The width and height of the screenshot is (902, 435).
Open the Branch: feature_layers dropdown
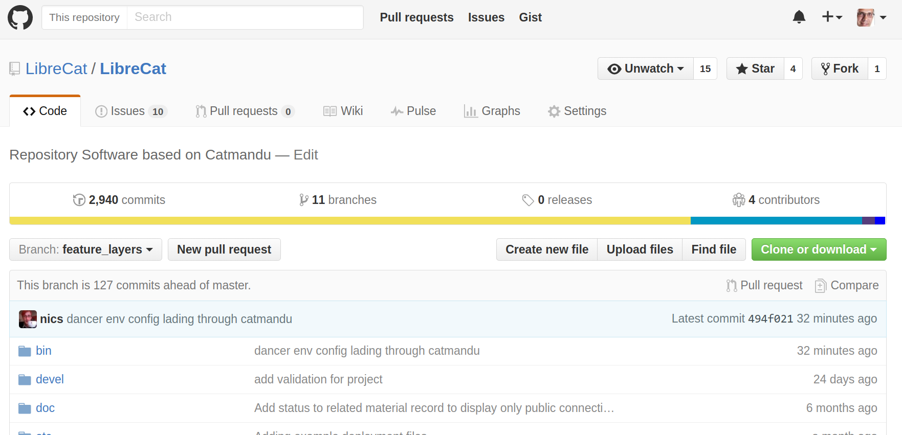click(x=85, y=249)
